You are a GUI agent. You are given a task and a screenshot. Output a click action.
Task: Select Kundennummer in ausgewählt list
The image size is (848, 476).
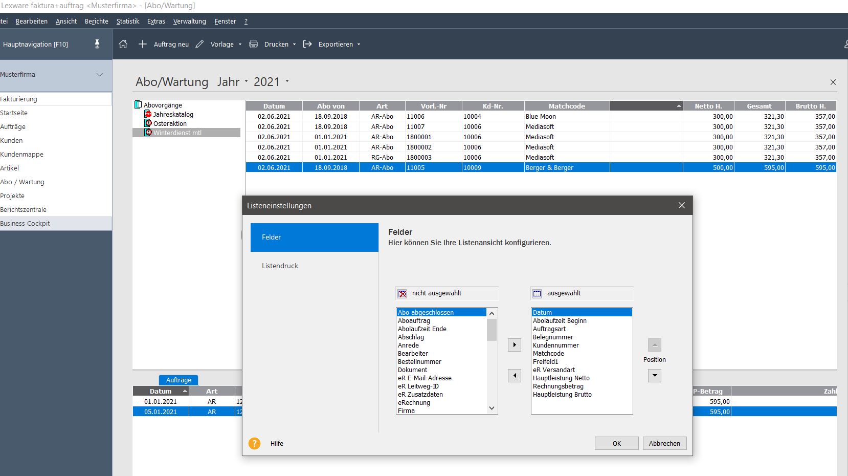pos(555,345)
